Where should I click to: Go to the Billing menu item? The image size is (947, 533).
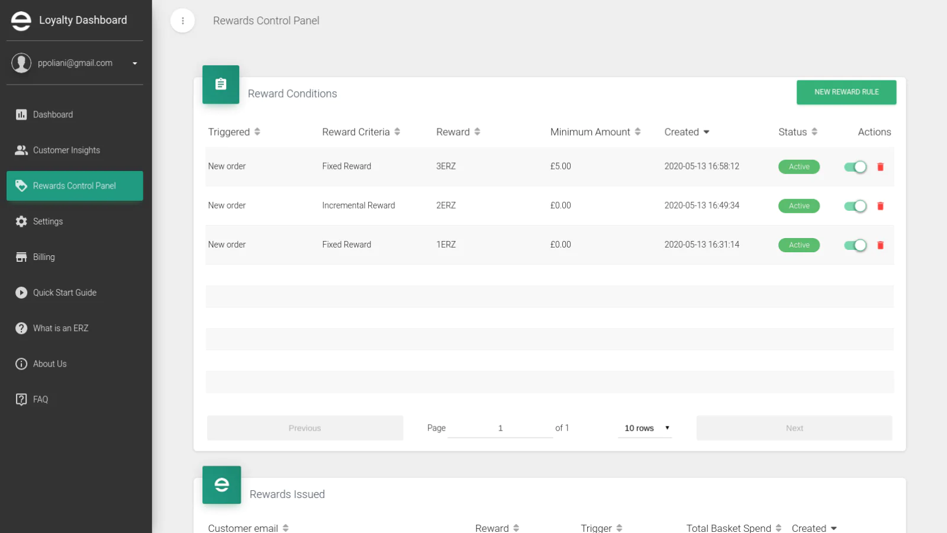(x=44, y=257)
